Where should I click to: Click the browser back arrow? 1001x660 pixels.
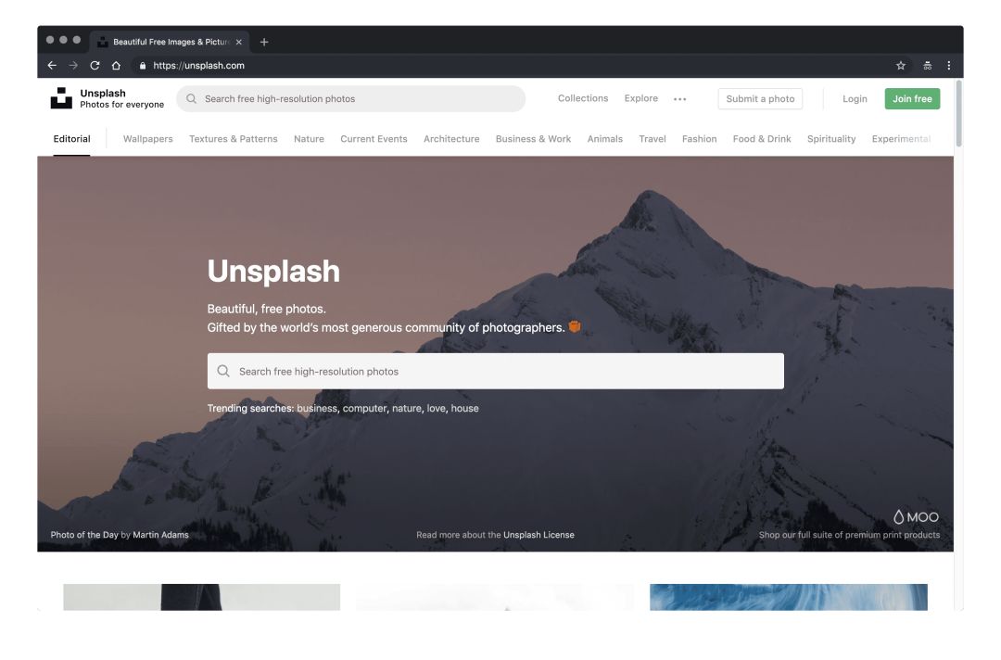(x=52, y=65)
